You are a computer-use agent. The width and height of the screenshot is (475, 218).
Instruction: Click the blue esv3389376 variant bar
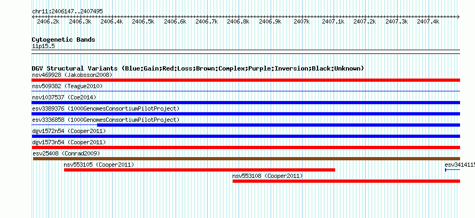coord(246,114)
